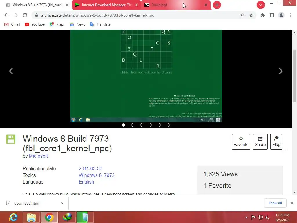Image resolution: width=297 pixels, height=223 pixels.
Task: Open File Explorer from the taskbar
Action: (31, 217)
